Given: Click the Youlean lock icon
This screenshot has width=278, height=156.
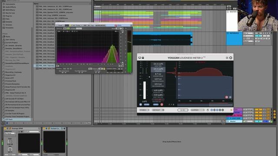Looking at the screenshot, I should tap(143, 58).
